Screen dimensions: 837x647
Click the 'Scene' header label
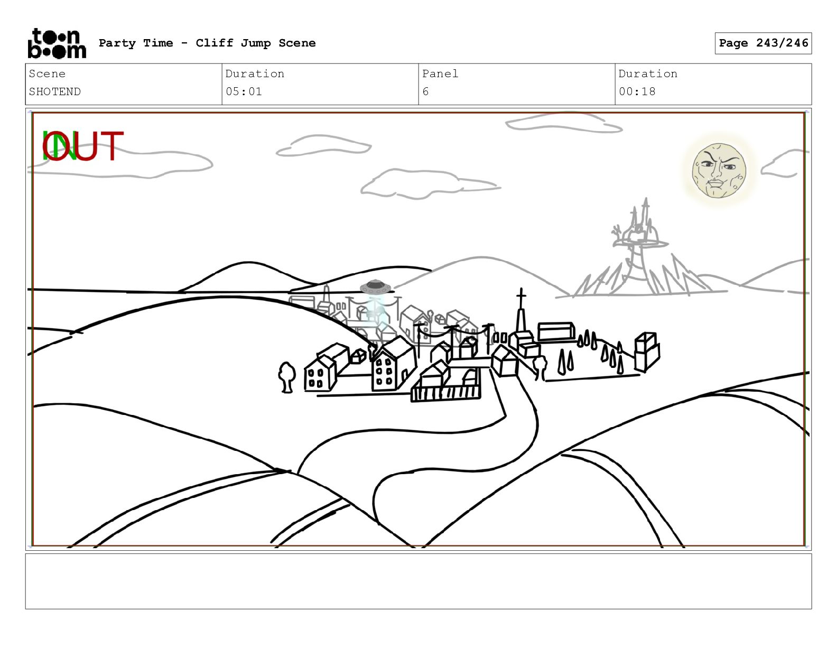[47, 73]
